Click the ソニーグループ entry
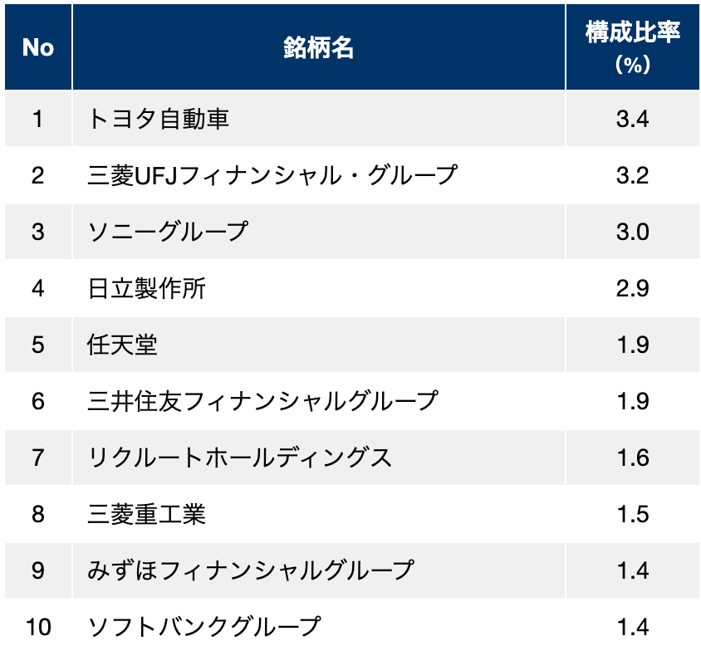Image resolution: width=701 pixels, height=651 pixels. [x=168, y=232]
